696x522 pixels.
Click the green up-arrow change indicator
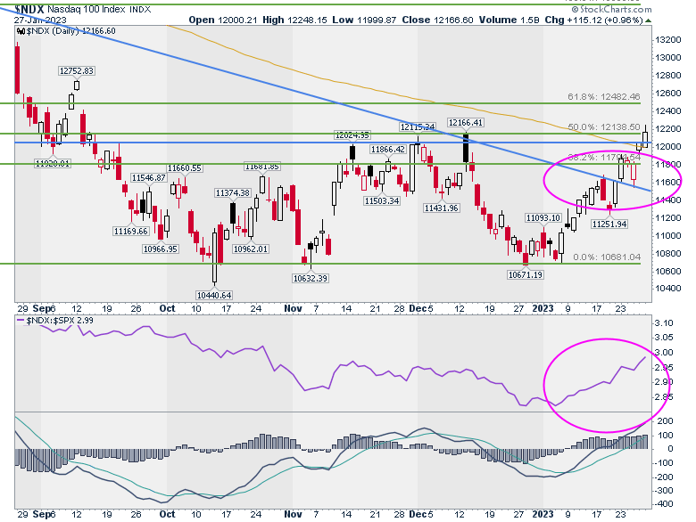click(x=649, y=20)
